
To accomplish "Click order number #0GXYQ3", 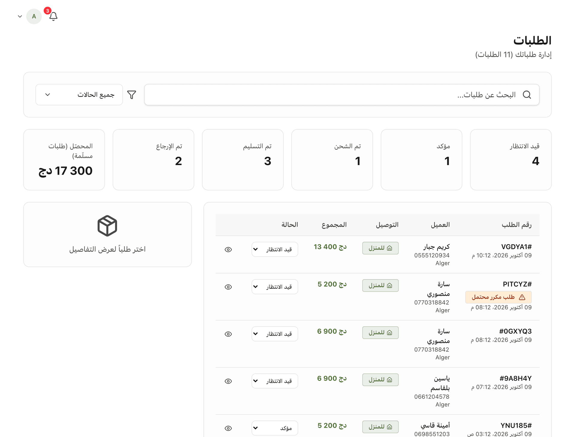I will coord(515,331).
